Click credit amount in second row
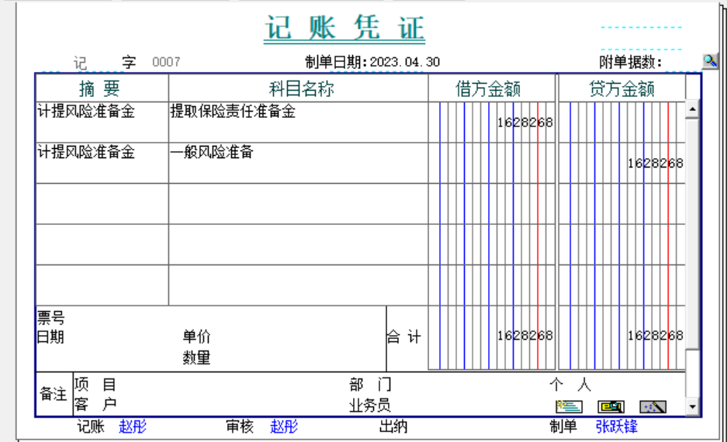 click(x=655, y=164)
